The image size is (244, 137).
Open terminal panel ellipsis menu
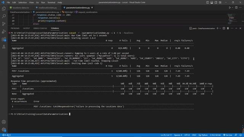(232, 28)
